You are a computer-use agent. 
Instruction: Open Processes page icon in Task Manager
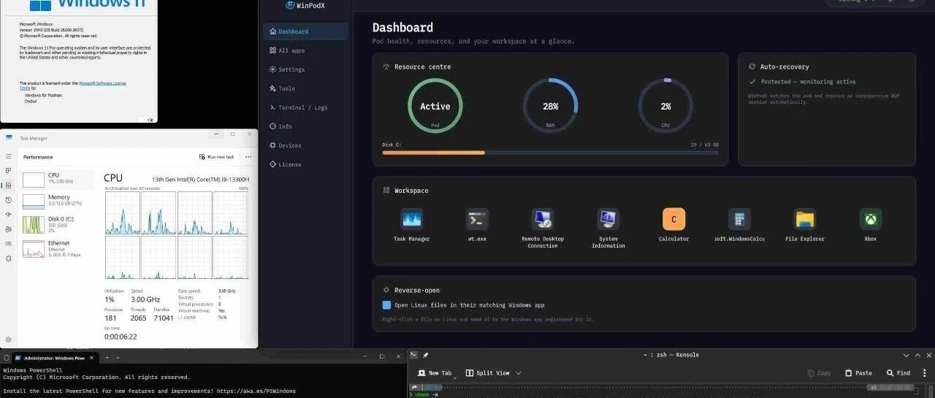coord(8,170)
